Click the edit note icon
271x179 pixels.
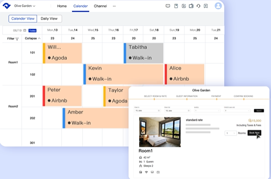[184, 6]
